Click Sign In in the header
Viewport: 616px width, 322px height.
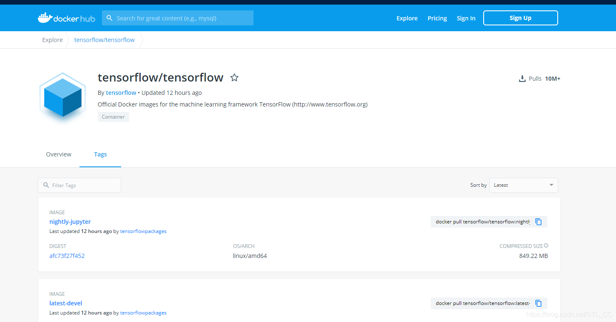point(466,18)
